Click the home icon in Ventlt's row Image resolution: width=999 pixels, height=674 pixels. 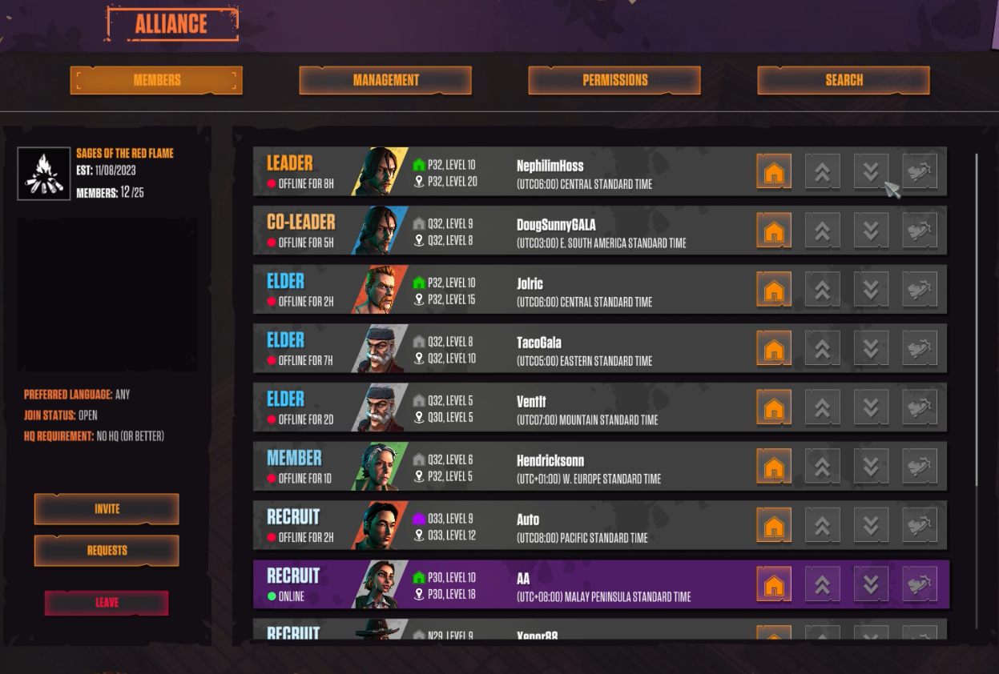point(774,407)
